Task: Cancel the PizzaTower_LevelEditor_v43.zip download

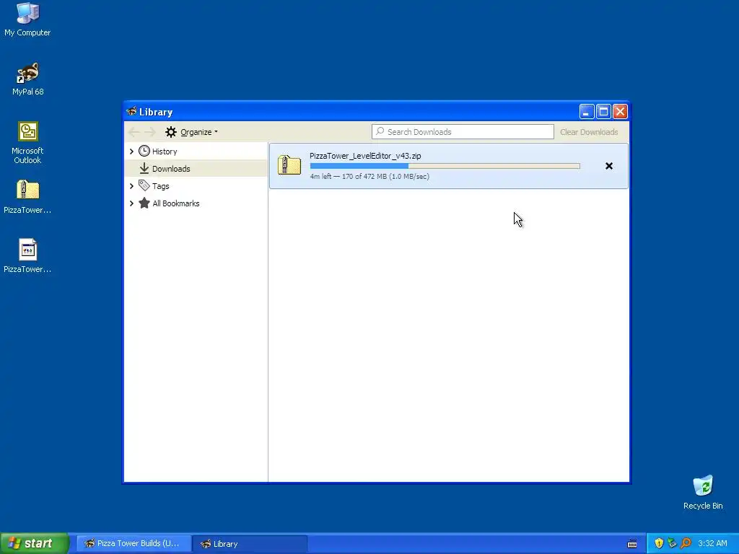Action: coord(609,166)
